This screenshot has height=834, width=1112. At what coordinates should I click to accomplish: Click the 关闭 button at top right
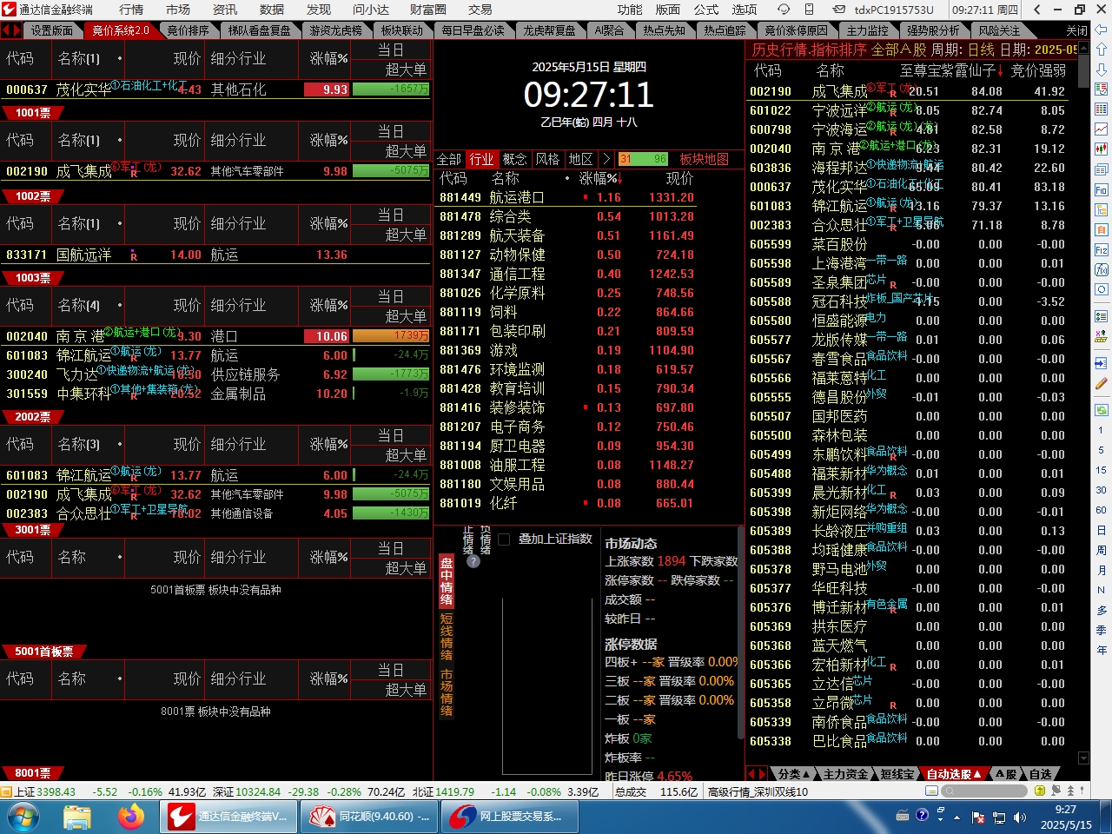1077,30
